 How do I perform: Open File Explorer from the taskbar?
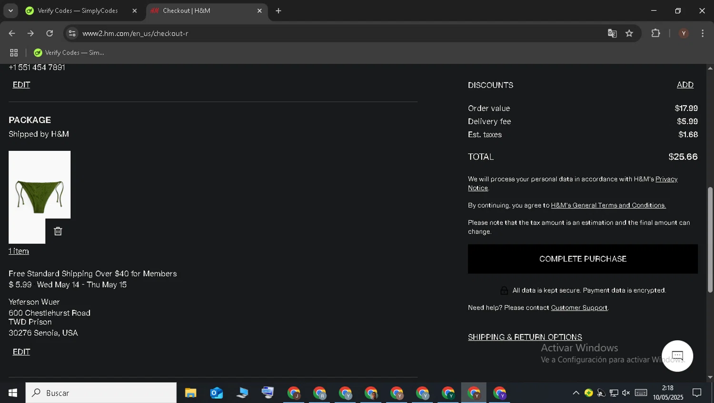coord(190,393)
